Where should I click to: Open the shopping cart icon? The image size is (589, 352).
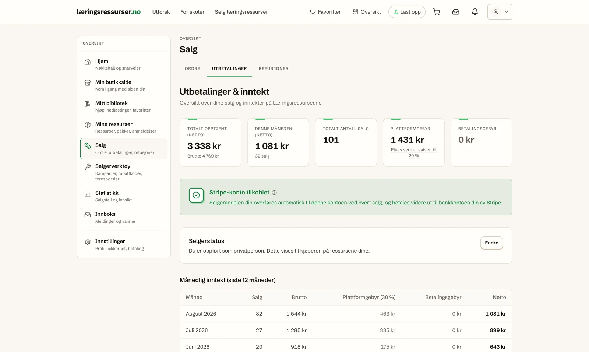pyautogui.click(x=437, y=12)
